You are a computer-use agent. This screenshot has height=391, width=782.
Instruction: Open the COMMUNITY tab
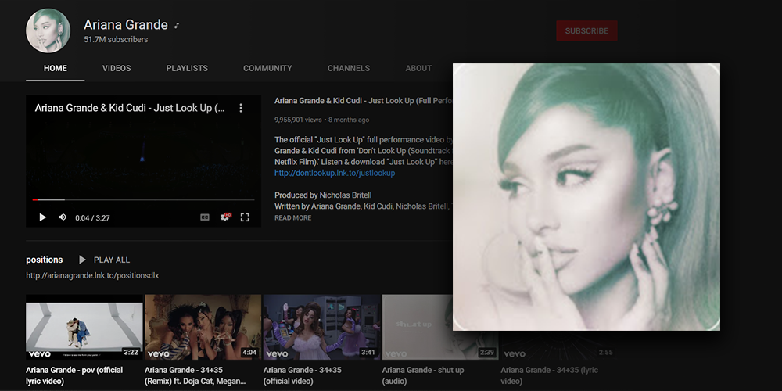[x=267, y=68]
